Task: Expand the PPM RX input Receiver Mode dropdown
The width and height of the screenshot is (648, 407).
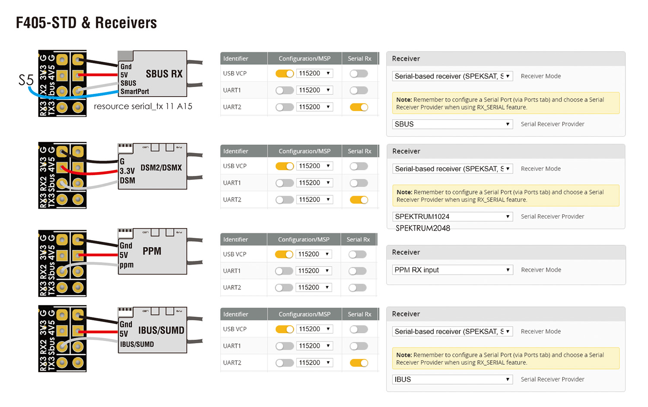Action: 452,270
